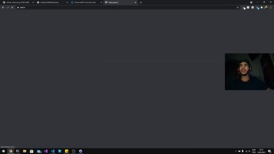
Task: Close the Online UUID Generator Tool tab
Action: 101,3
